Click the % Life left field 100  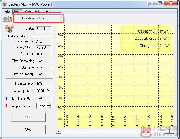[44, 54]
